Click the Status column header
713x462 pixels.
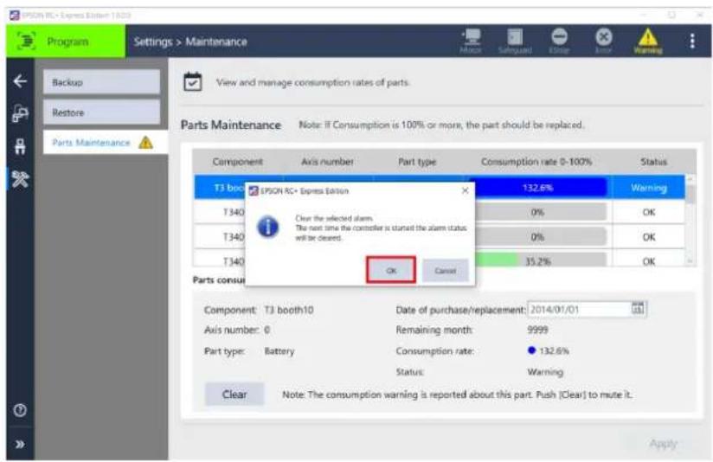653,162
